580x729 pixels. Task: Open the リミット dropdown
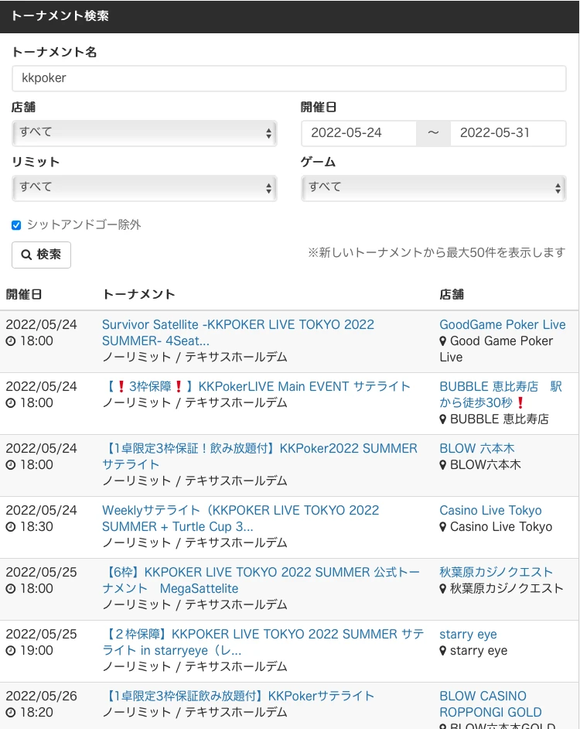pyautogui.click(x=144, y=188)
